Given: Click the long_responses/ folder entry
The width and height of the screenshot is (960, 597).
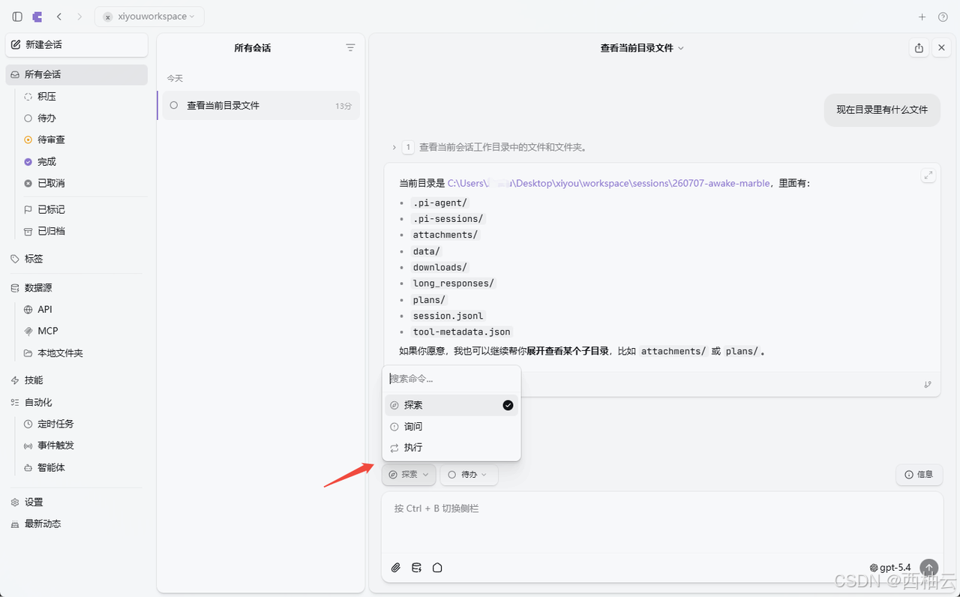Looking at the screenshot, I should pos(454,283).
